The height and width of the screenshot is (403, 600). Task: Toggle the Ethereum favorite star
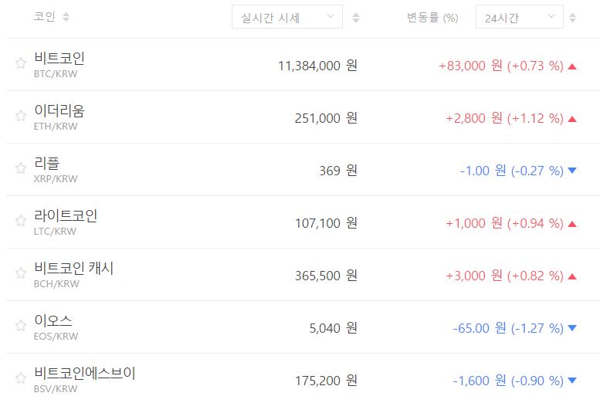21,116
